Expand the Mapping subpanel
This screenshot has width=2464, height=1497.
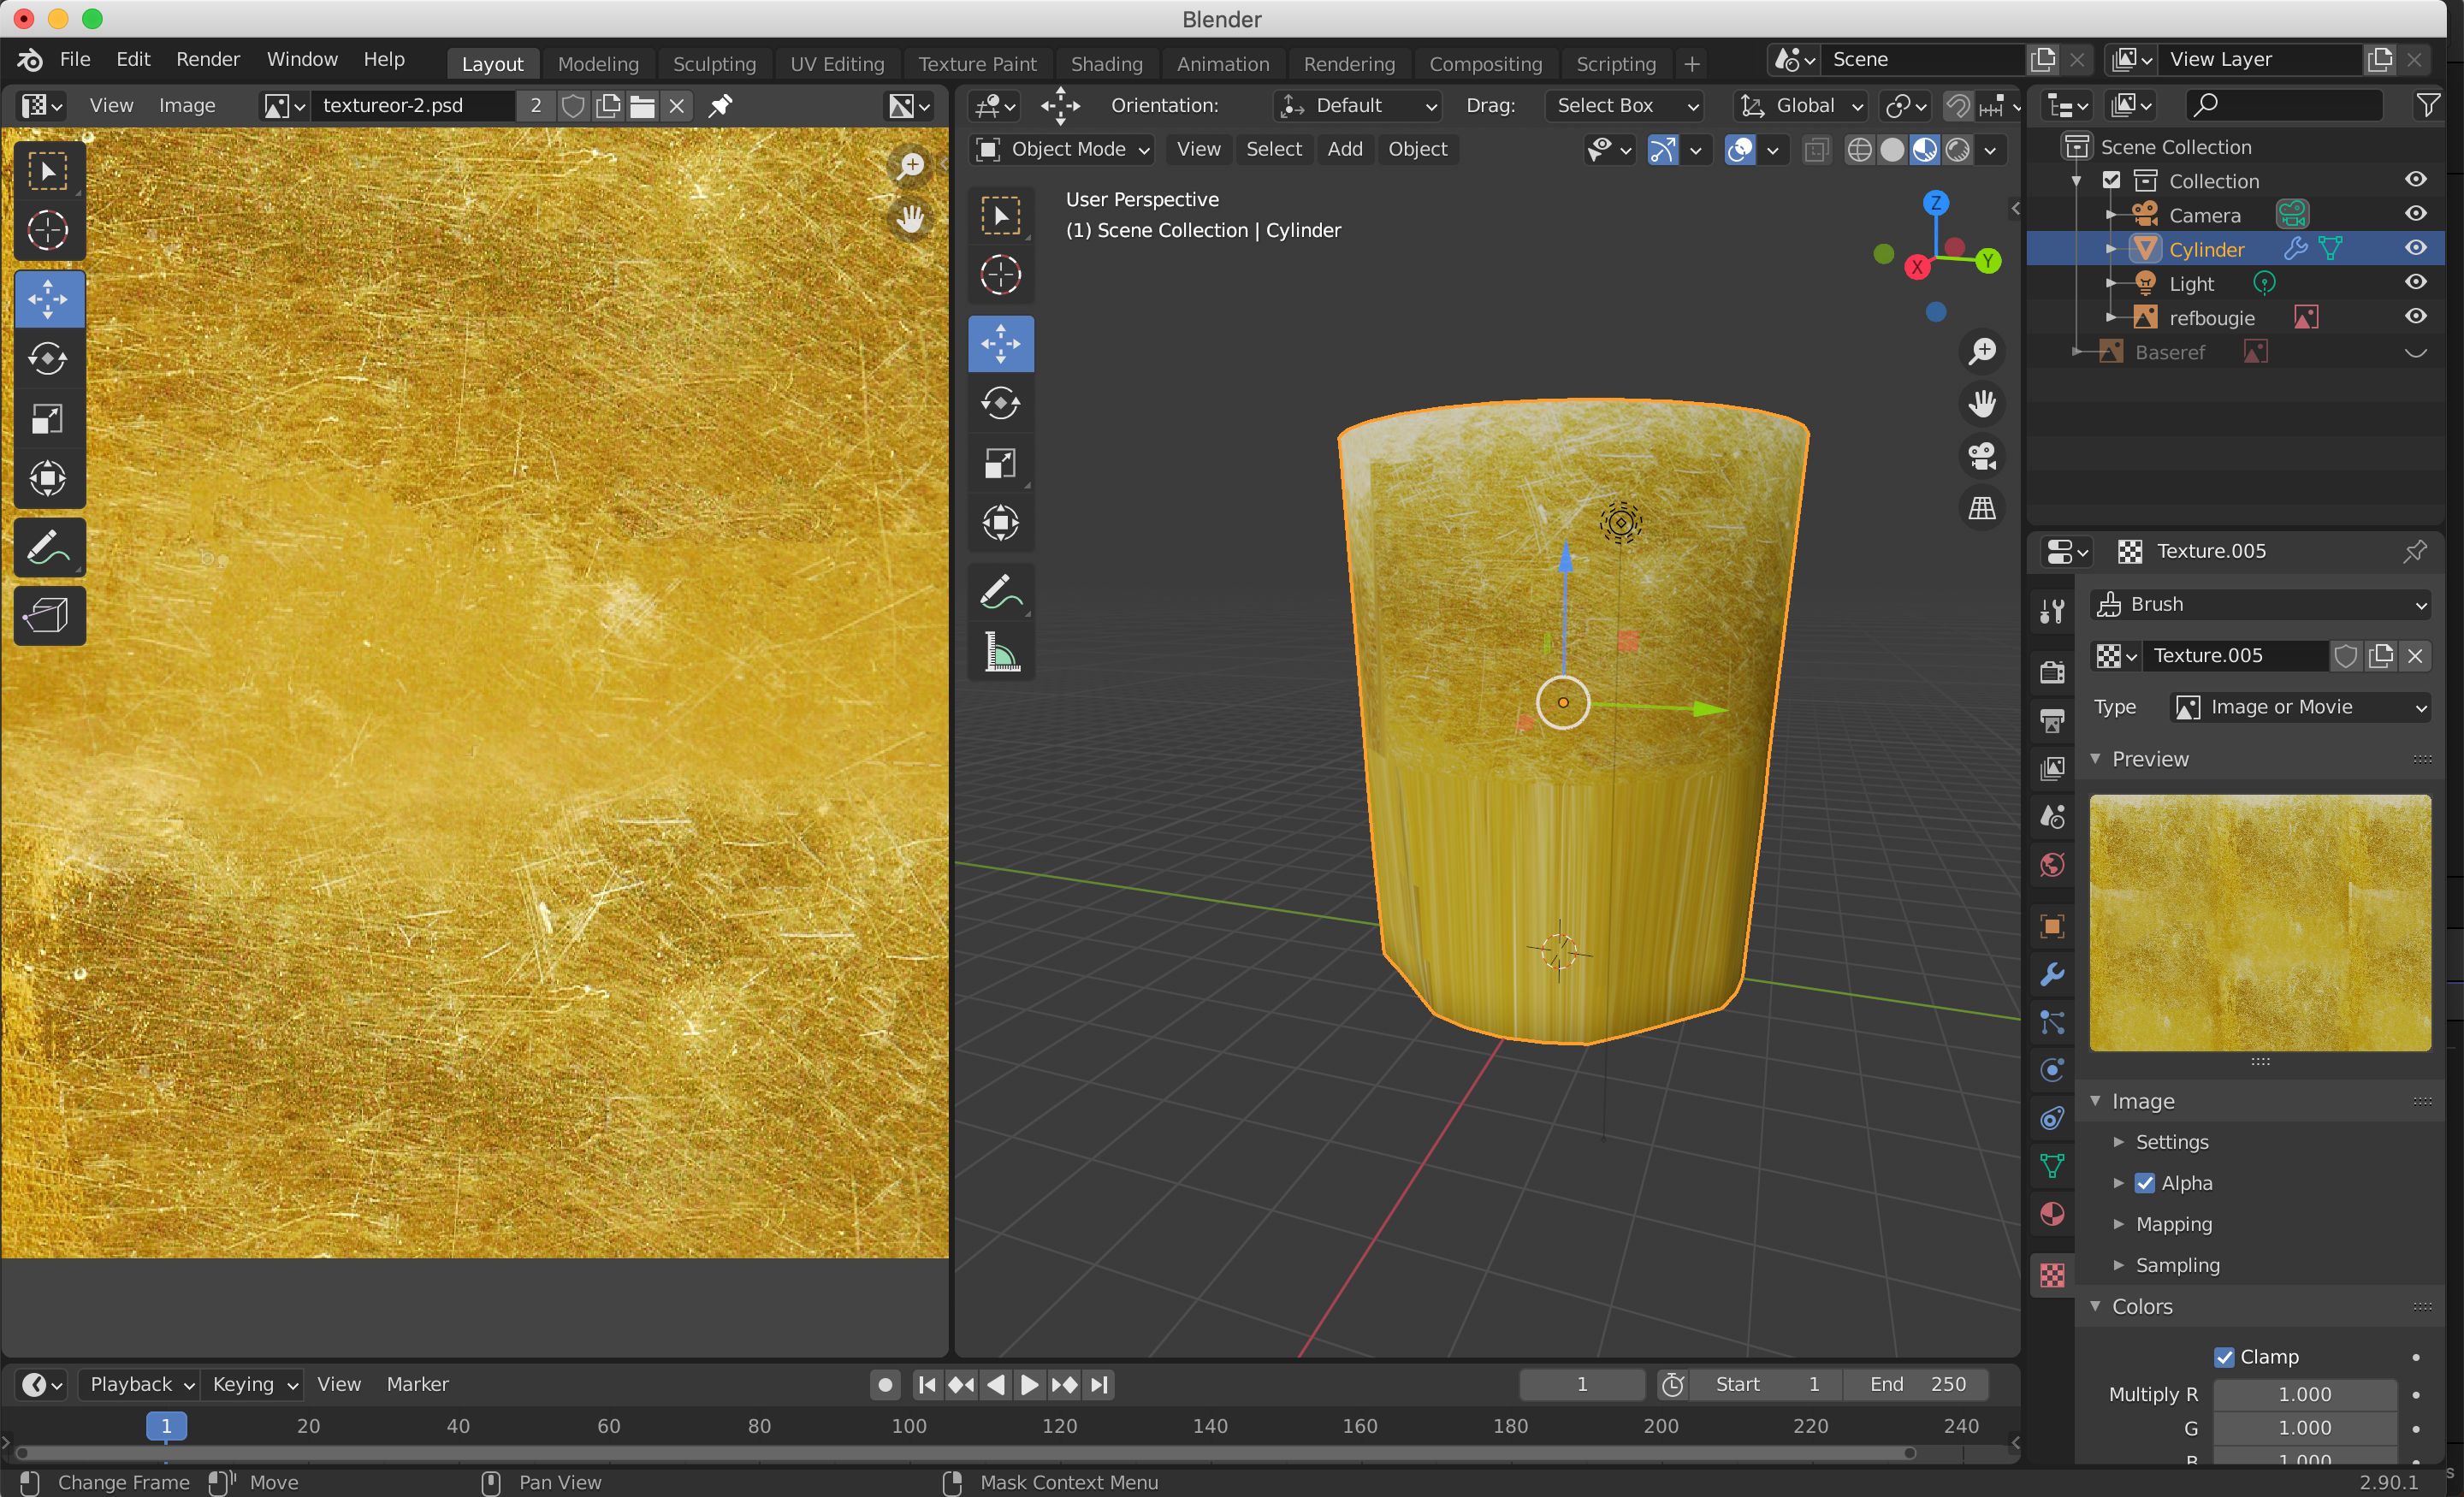click(2173, 1224)
